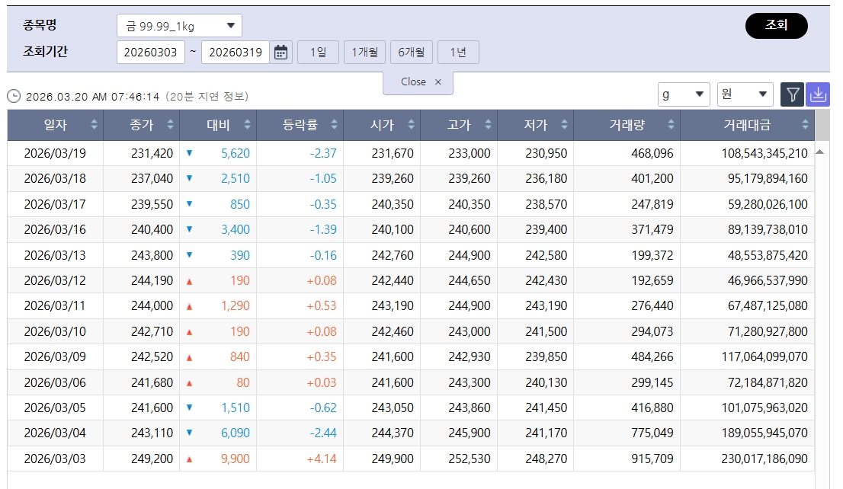The image size is (843, 489).
Task: Click the start date field 20260303
Action: click(x=151, y=52)
